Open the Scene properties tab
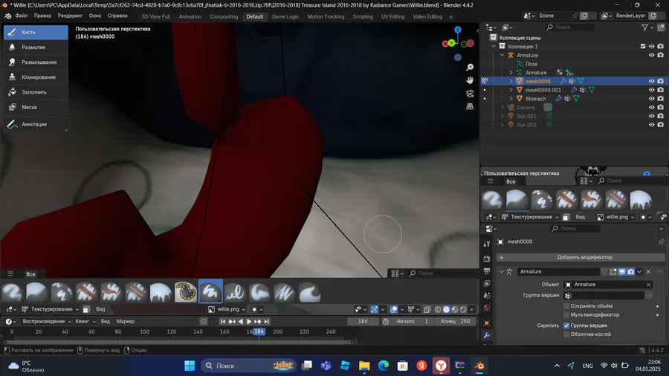Image resolution: width=669 pixels, height=376 pixels. (487, 296)
